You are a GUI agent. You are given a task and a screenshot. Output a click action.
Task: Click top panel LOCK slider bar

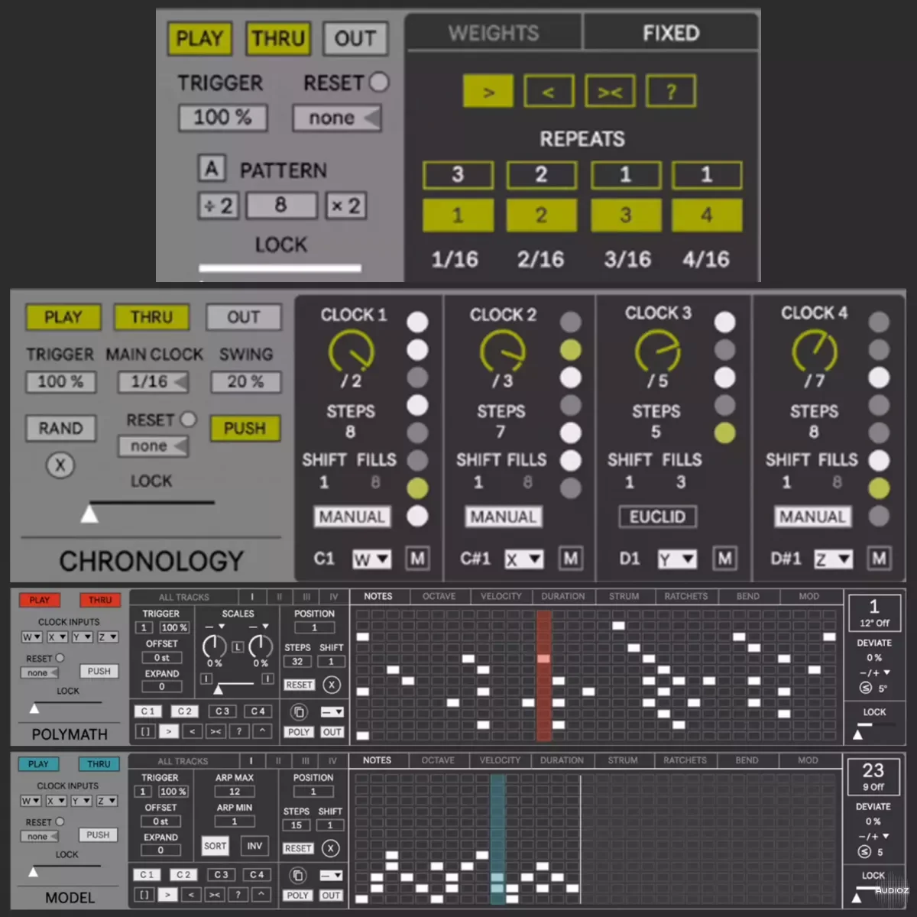pos(280,268)
